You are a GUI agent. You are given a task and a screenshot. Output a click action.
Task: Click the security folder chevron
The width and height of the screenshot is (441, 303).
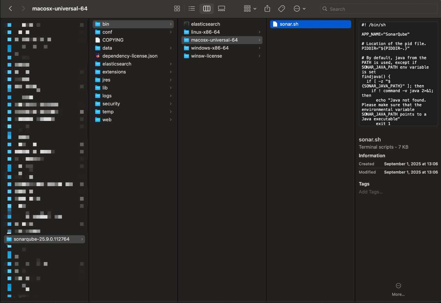(171, 104)
